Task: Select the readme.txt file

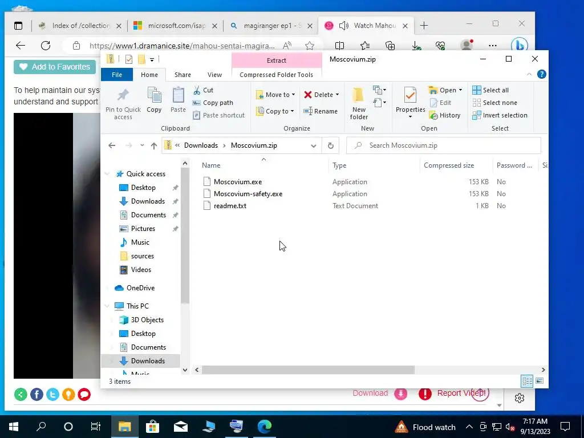Action: pos(230,205)
